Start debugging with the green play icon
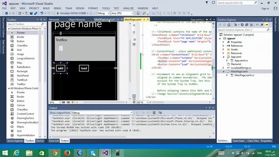Image resolution: width=279 pixels, height=157 pixels. (58, 14)
